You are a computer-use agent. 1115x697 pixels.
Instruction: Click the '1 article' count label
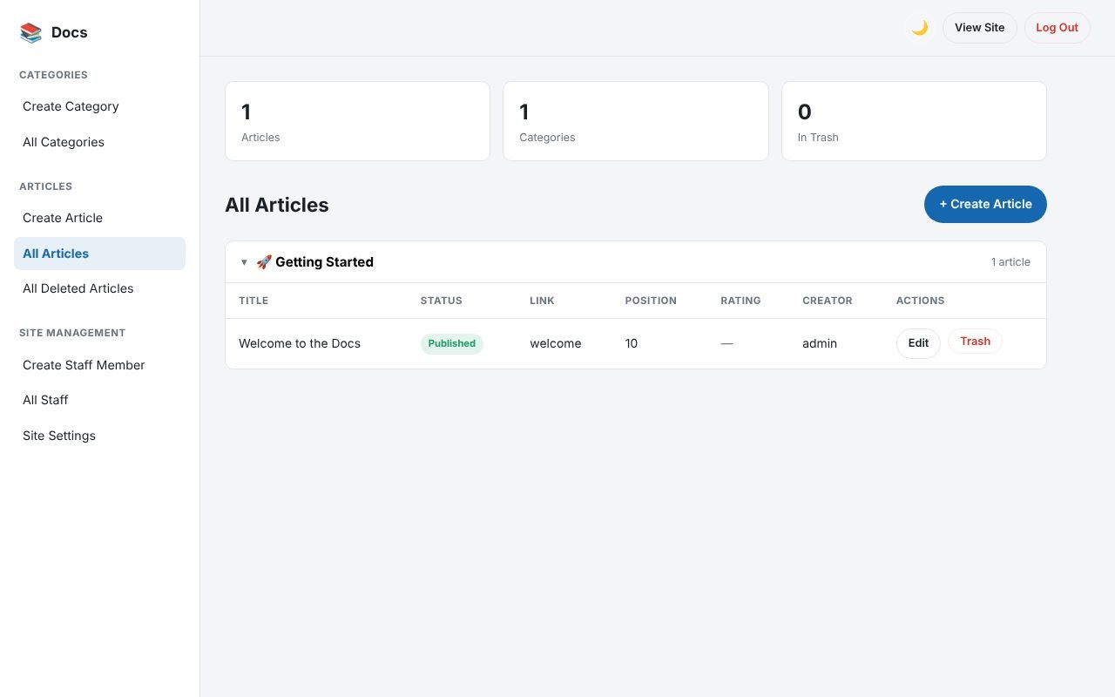pos(1010,262)
